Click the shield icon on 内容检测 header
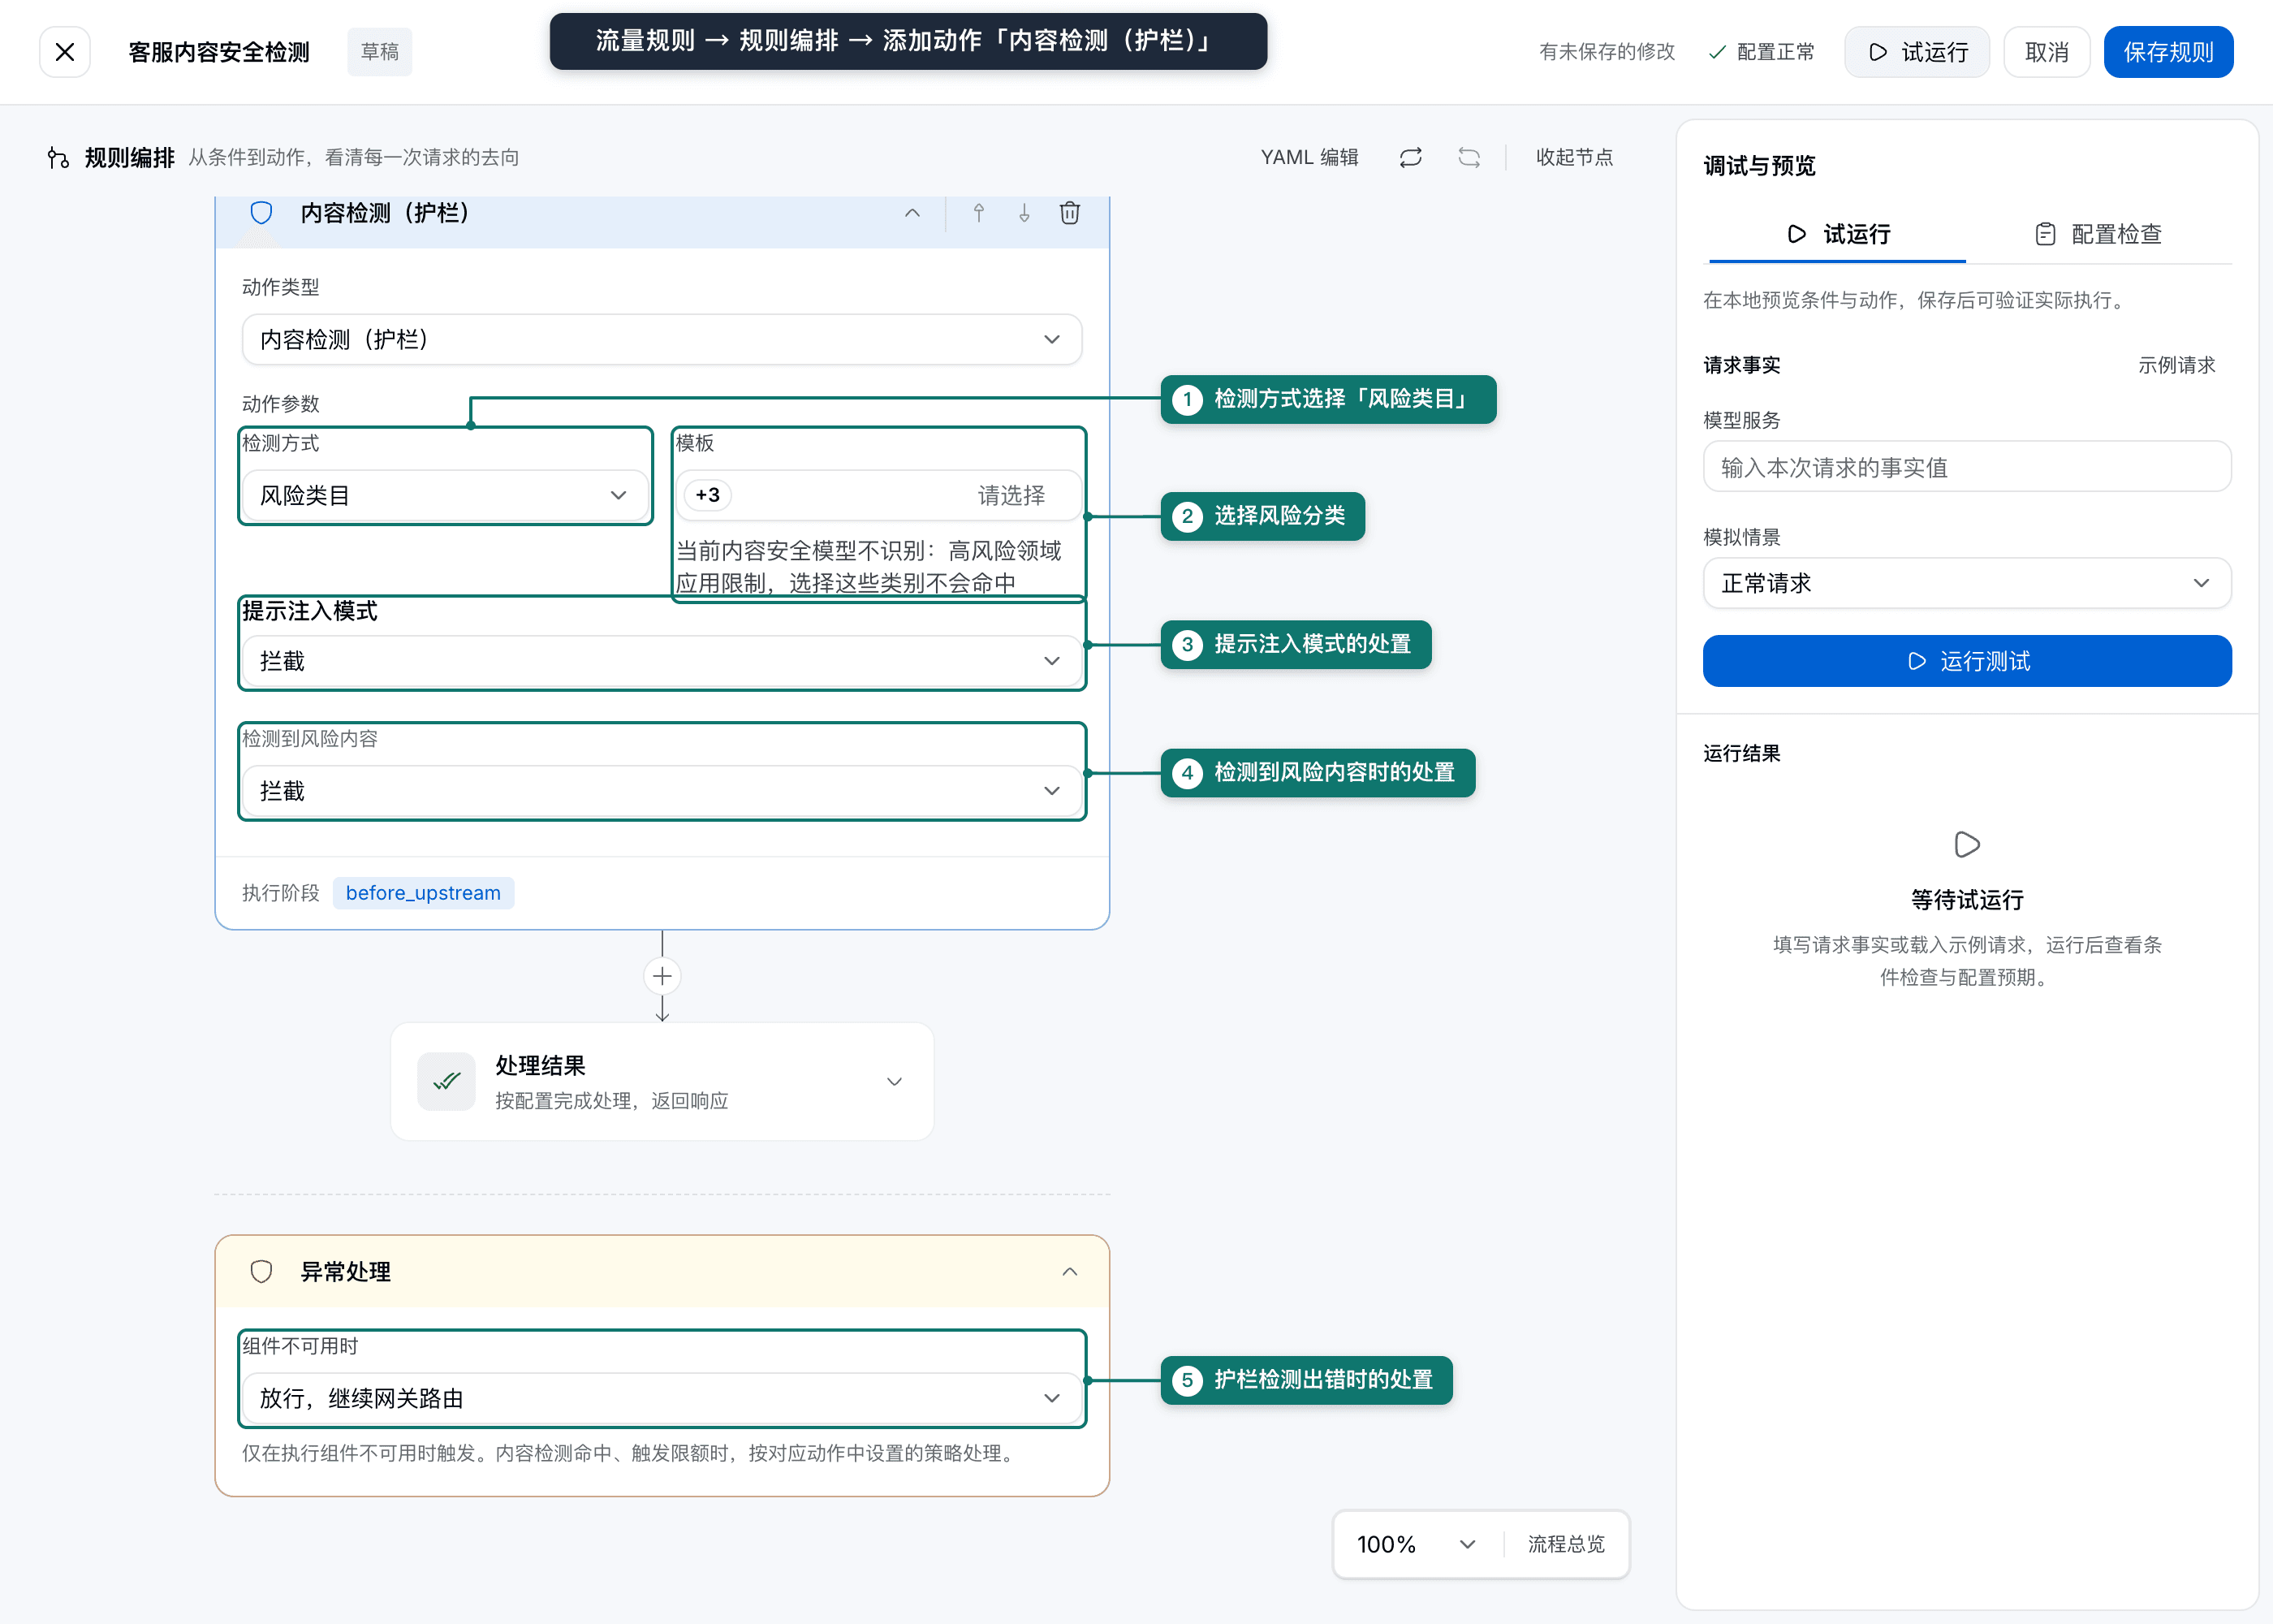The height and width of the screenshot is (1624, 2273). click(262, 212)
